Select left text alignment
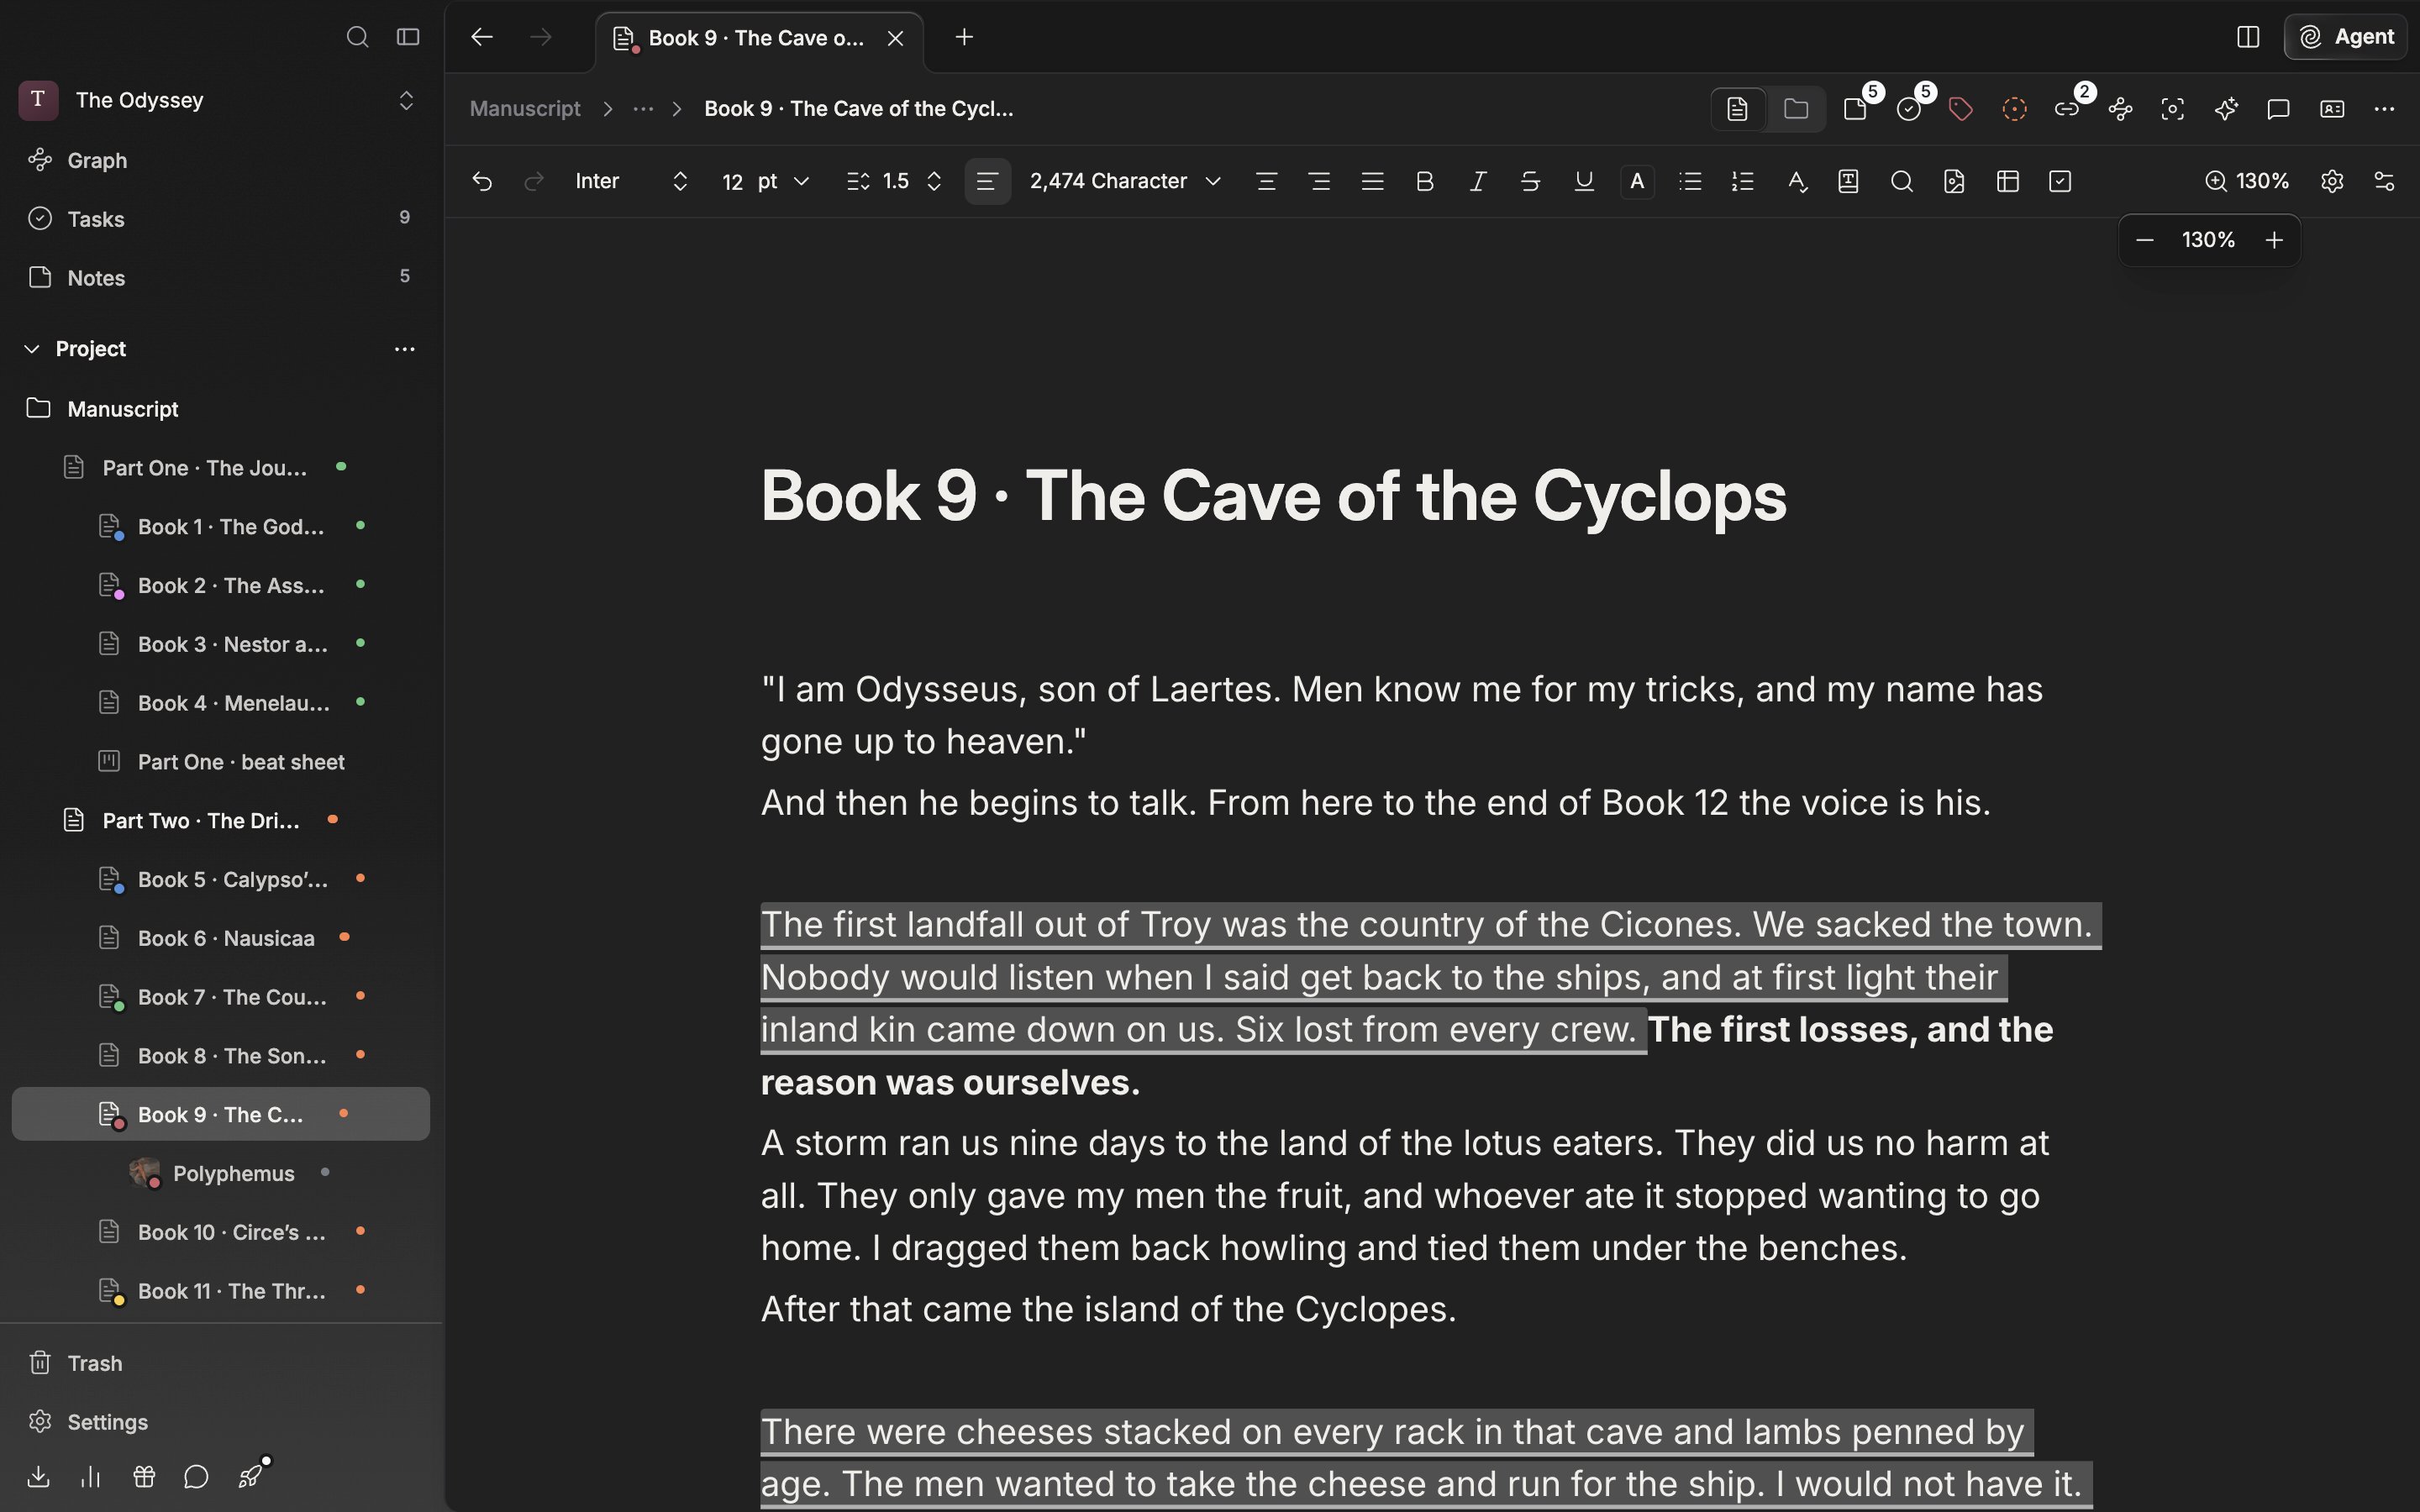Screen dimensions: 2420x1512 coord(987,181)
